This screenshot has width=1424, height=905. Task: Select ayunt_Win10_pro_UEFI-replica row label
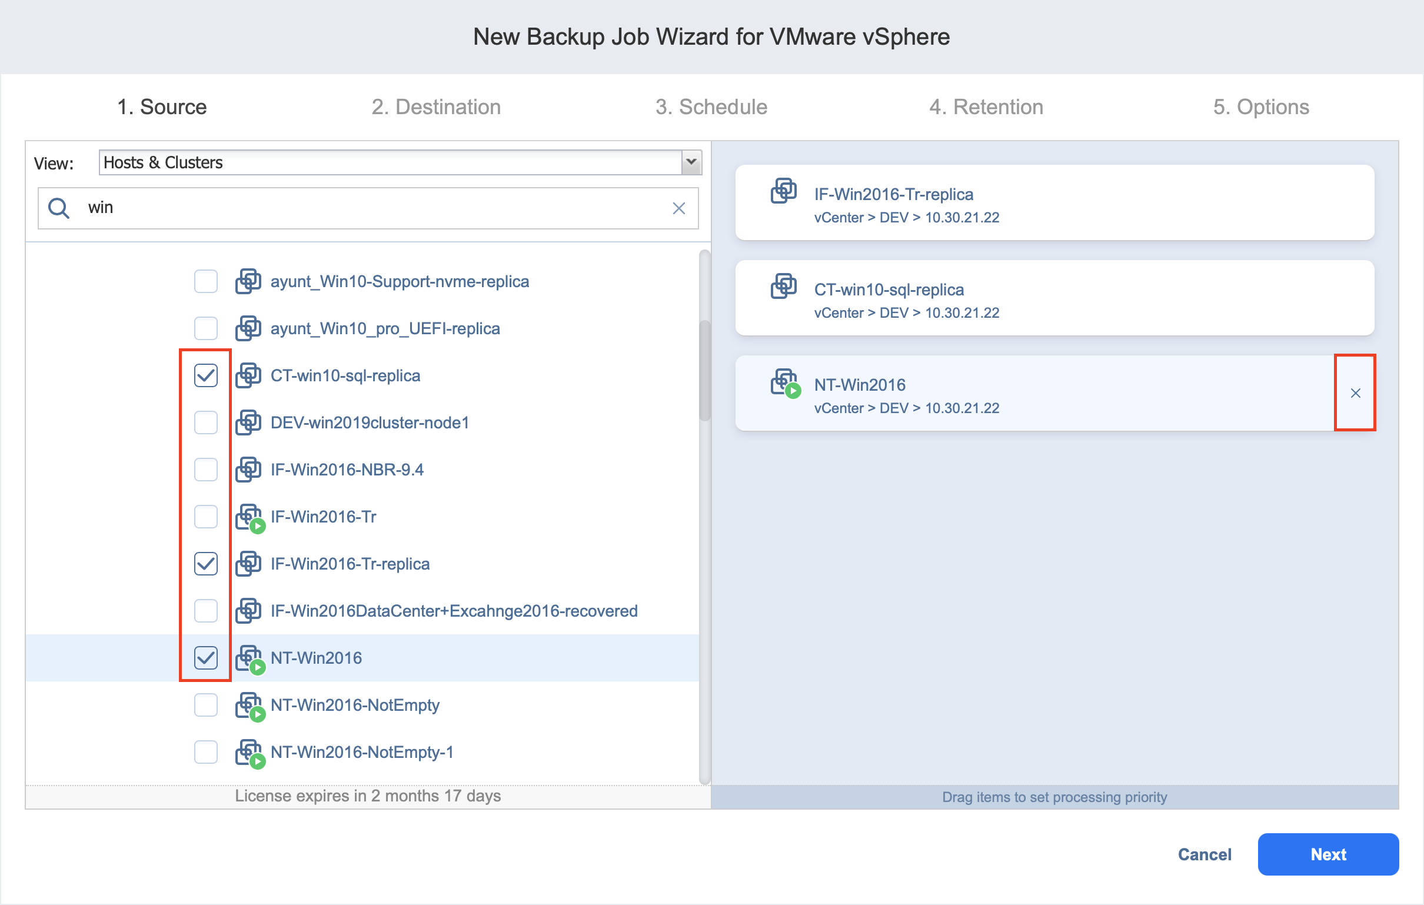click(x=385, y=328)
